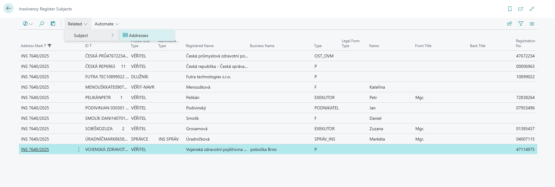This screenshot has width=555, height=187.
Task: Click the analysis mode table icon
Action: tap(53, 24)
